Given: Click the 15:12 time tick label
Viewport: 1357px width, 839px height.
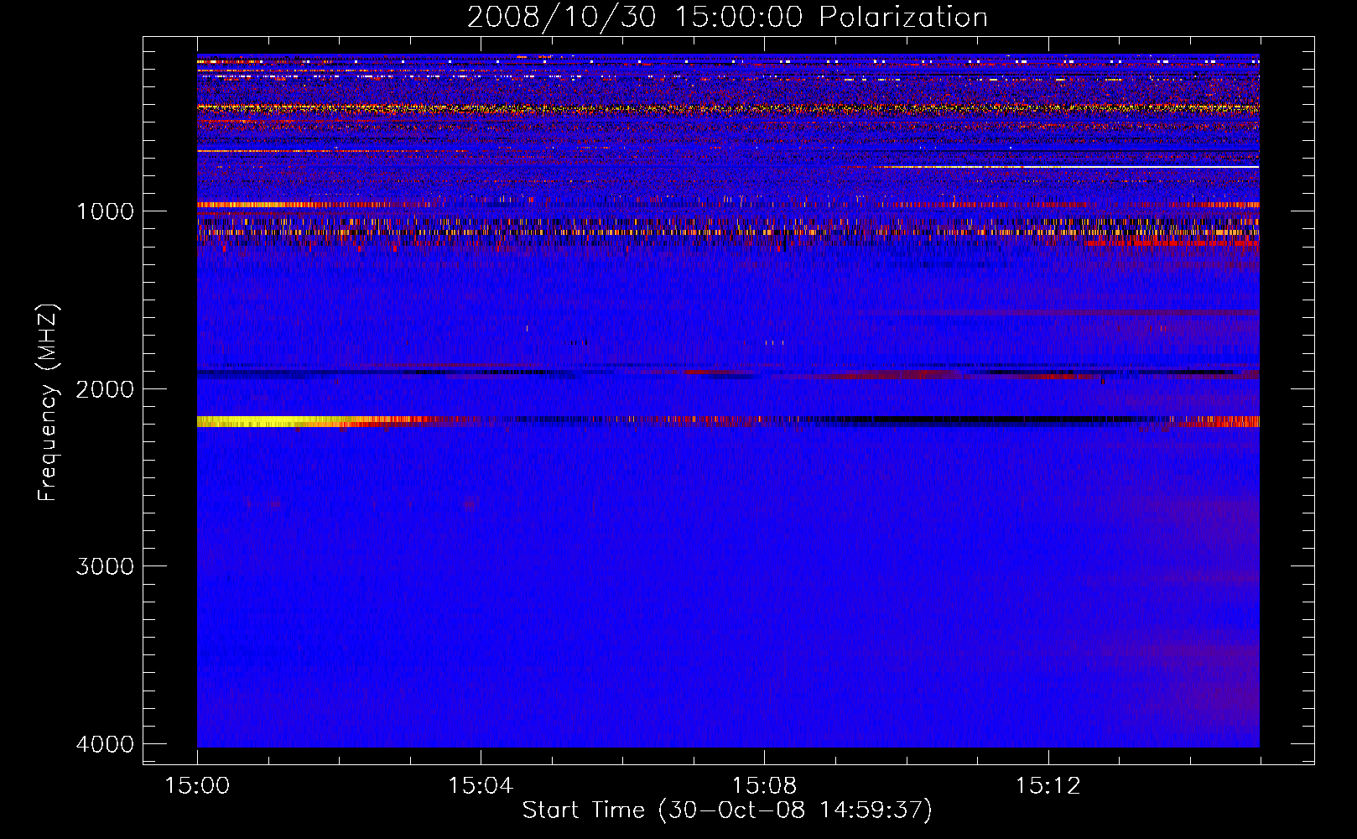Looking at the screenshot, I should (1048, 786).
